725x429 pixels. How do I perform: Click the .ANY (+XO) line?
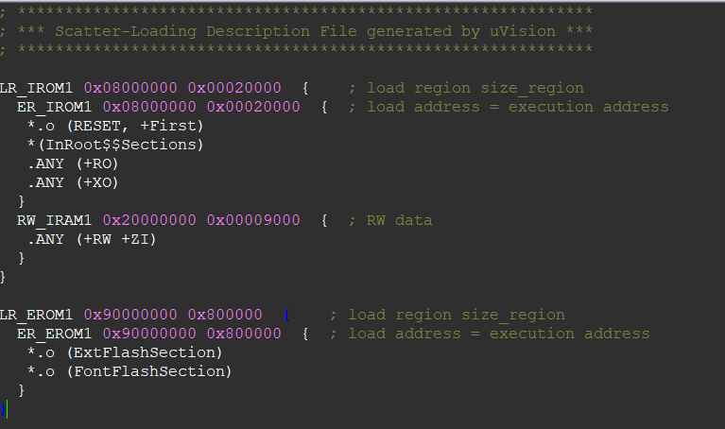pyautogui.click(x=73, y=182)
